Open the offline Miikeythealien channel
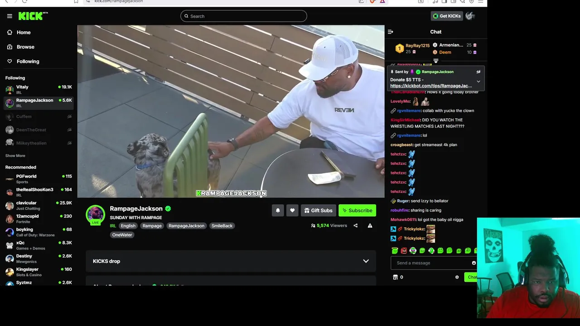The width and height of the screenshot is (580, 326). pos(39,143)
